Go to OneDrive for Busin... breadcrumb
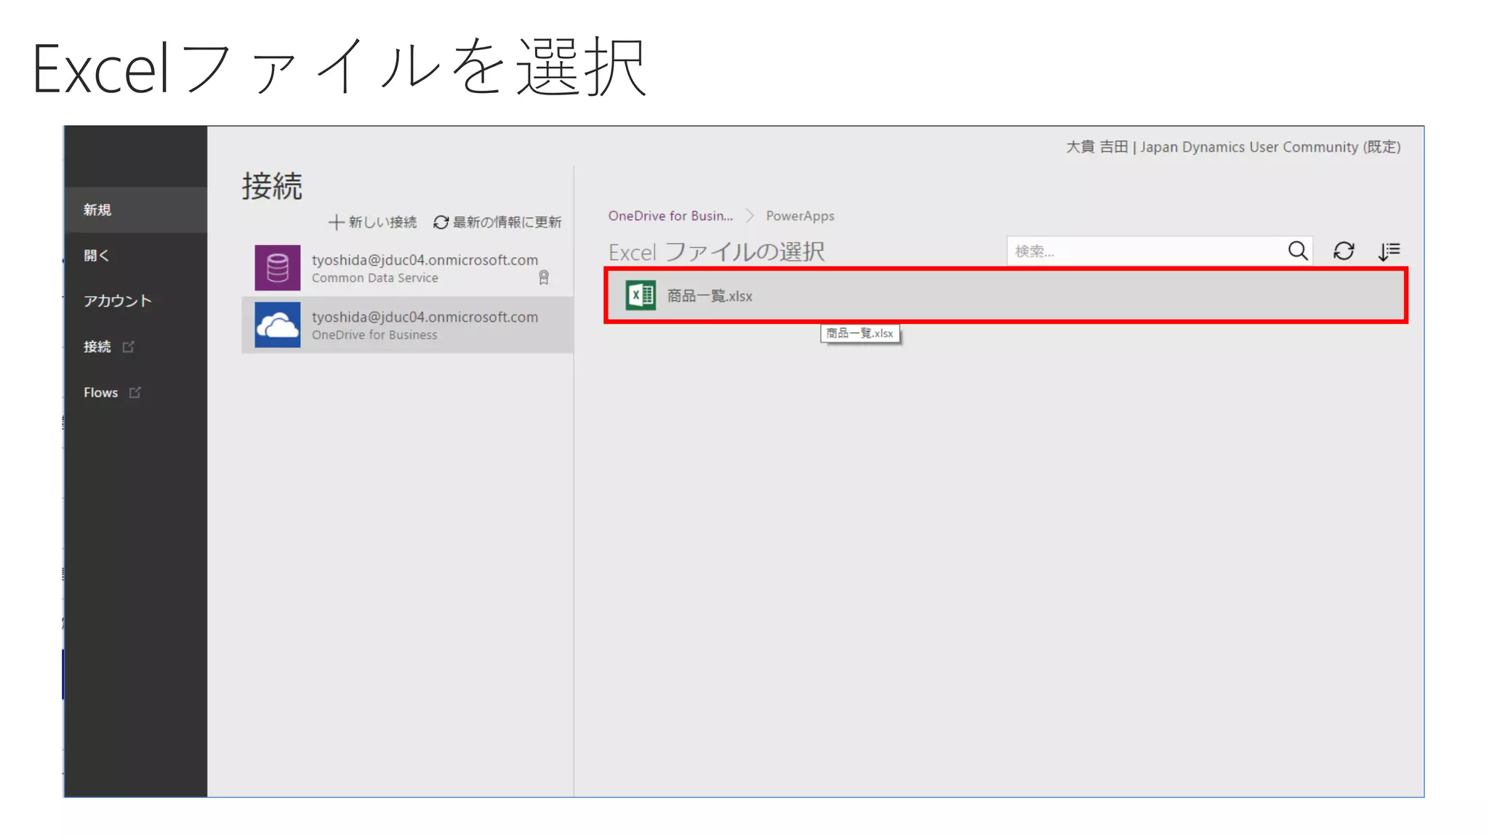 670,216
